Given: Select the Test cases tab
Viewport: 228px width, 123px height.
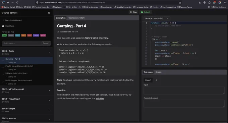Looking at the screenshot, I should (x=148, y=72).
